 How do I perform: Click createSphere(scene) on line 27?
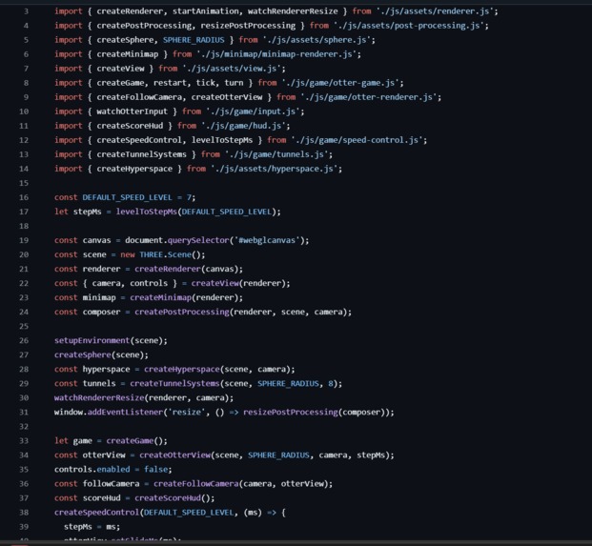tap(99, 355)
